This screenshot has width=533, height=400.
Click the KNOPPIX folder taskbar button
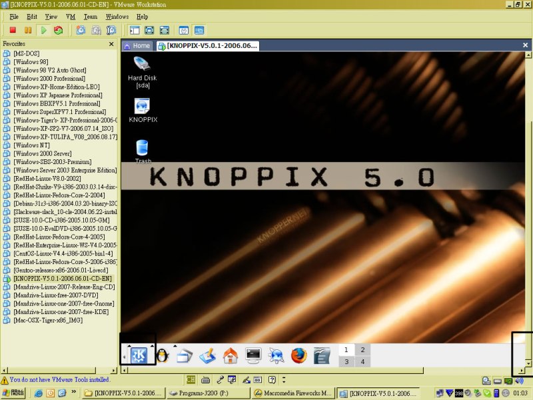123,393
